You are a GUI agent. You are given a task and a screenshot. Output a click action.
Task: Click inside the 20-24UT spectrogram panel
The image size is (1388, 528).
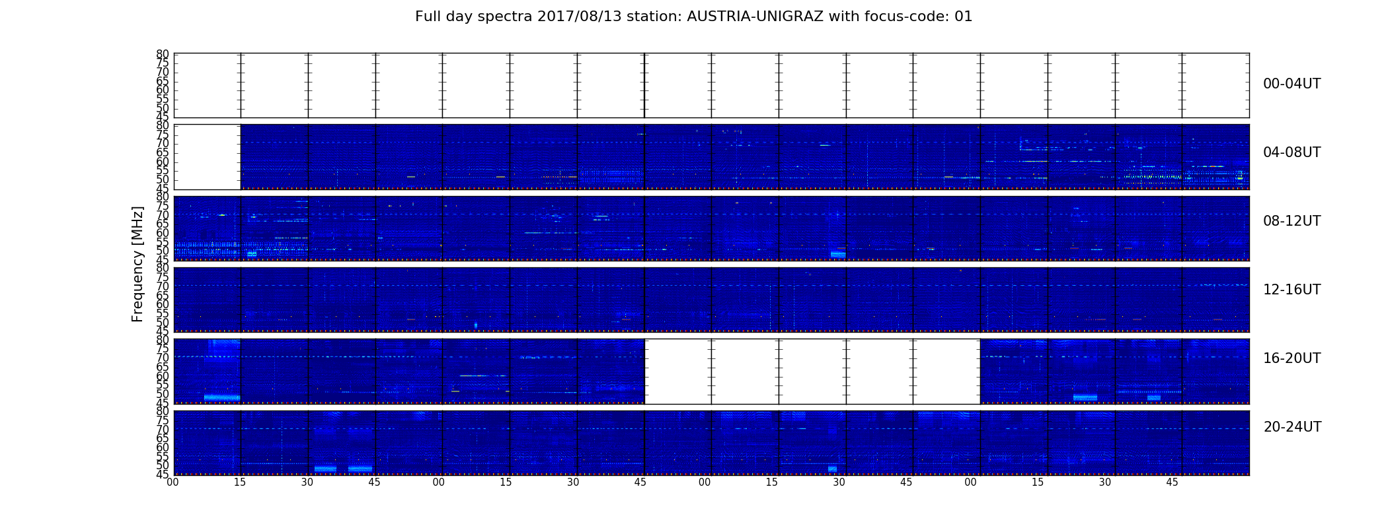[711, 443]
